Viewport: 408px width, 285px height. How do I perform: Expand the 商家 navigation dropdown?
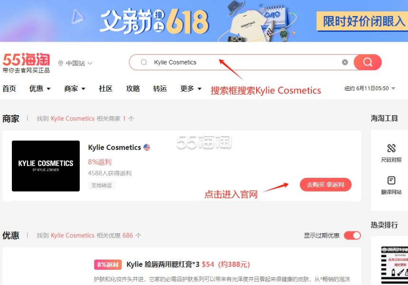click(74, 89)
